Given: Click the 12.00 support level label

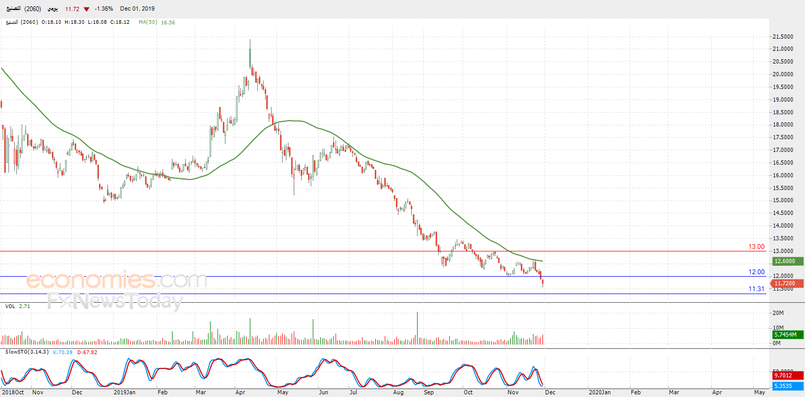Looking at the screenshot, I should 756,272.
